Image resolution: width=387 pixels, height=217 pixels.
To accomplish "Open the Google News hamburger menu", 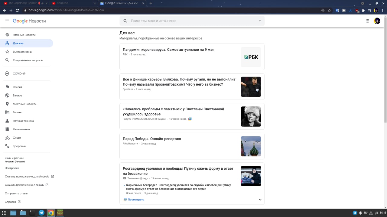I will [x=7, y=21].
